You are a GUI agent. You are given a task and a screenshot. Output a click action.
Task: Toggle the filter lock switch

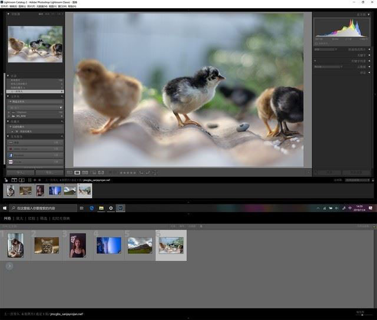click(373, 180)
